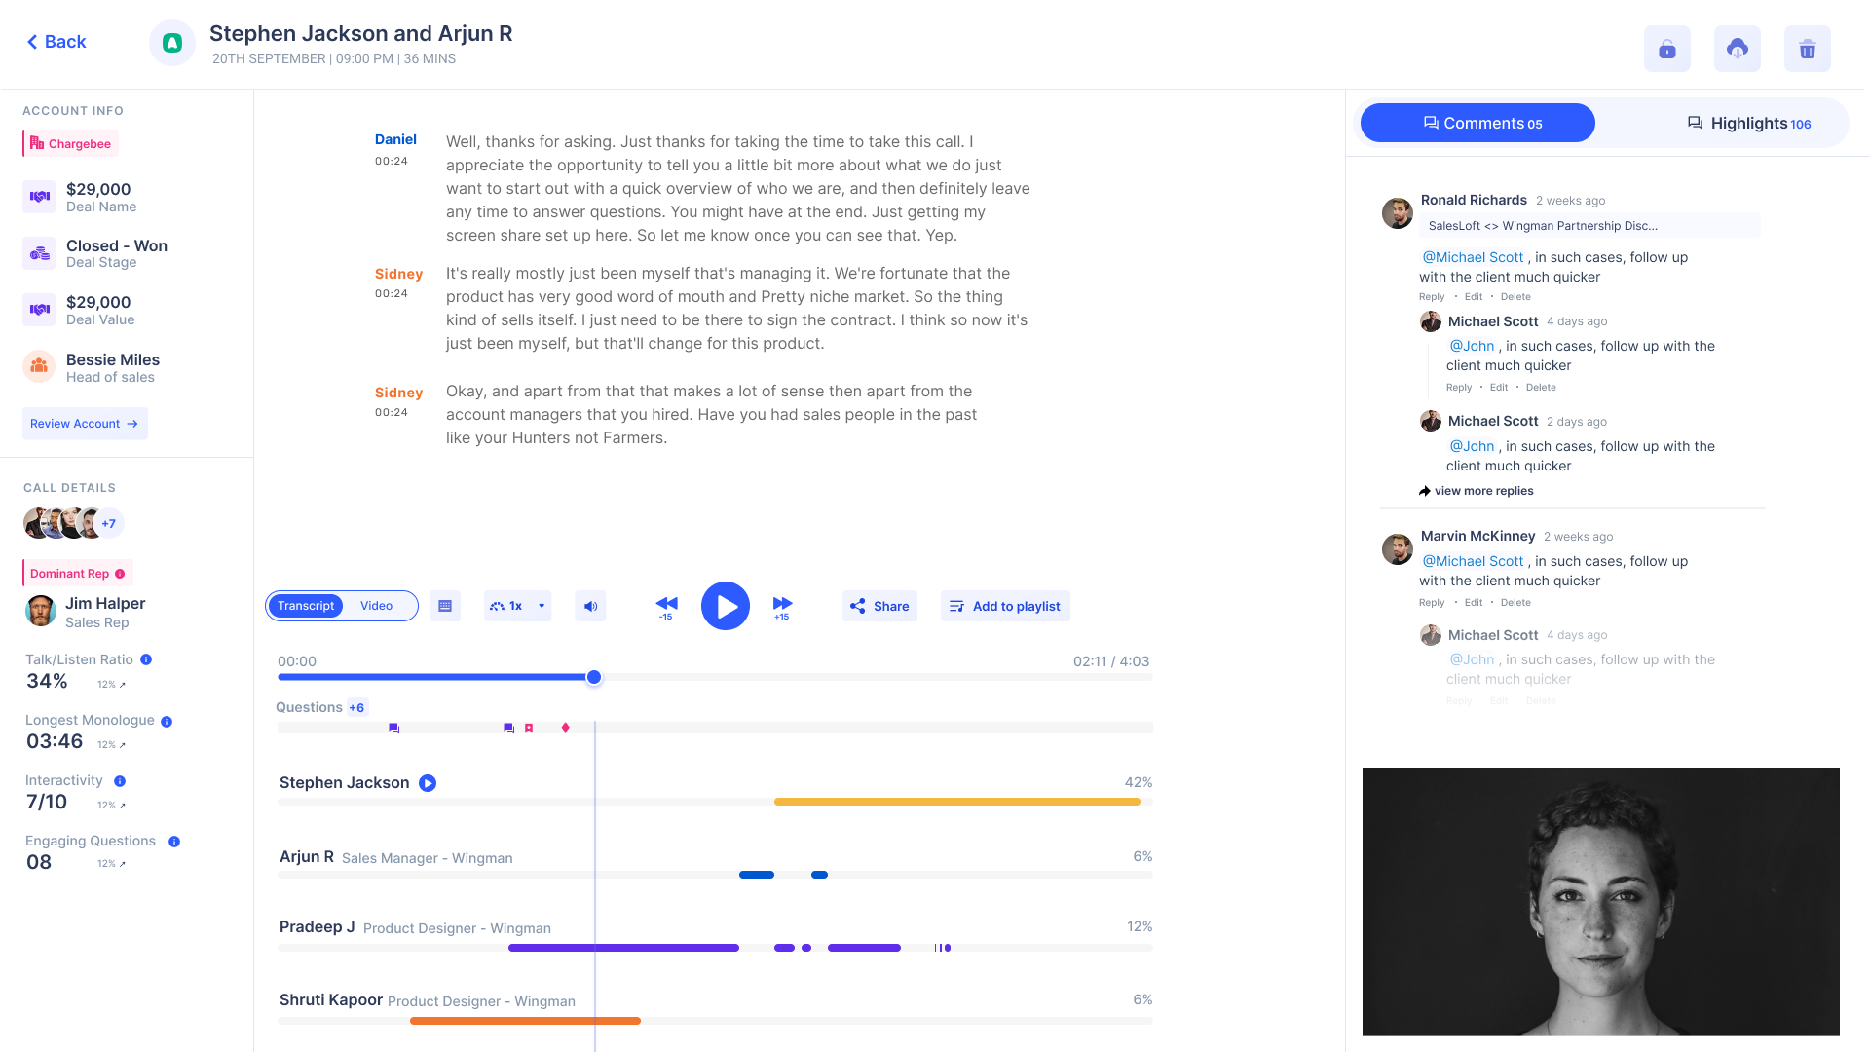The image size is (1870, 1052).
Task: Open the 1x playback speed dropdown
Action: pyautogui.click(x=518, y=606)
